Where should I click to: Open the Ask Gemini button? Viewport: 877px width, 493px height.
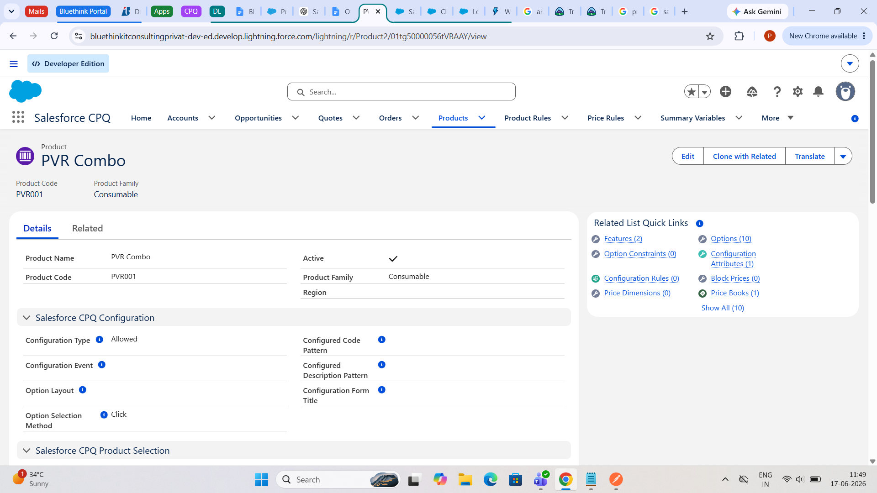point(757,11)
